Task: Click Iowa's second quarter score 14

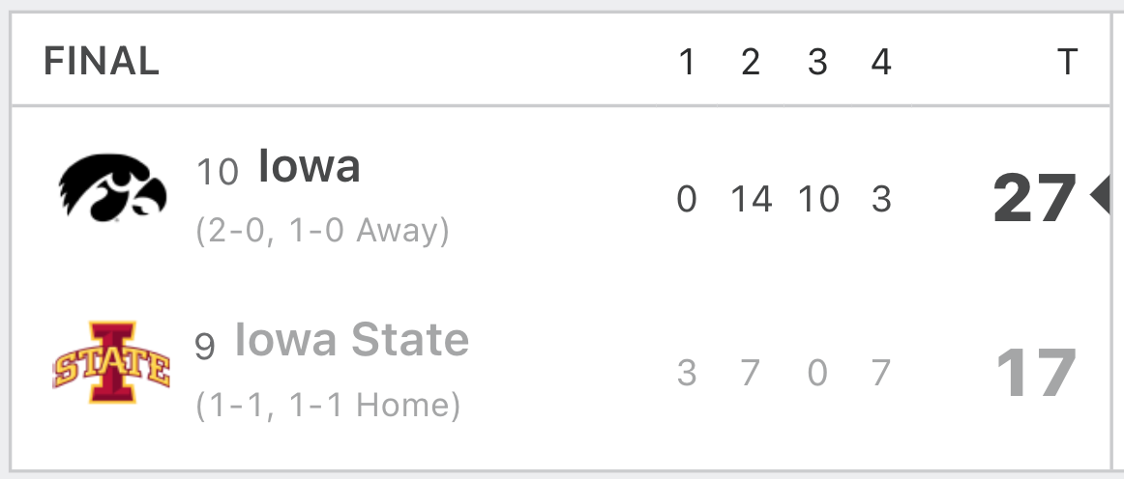Action: (x=752, y=198)
